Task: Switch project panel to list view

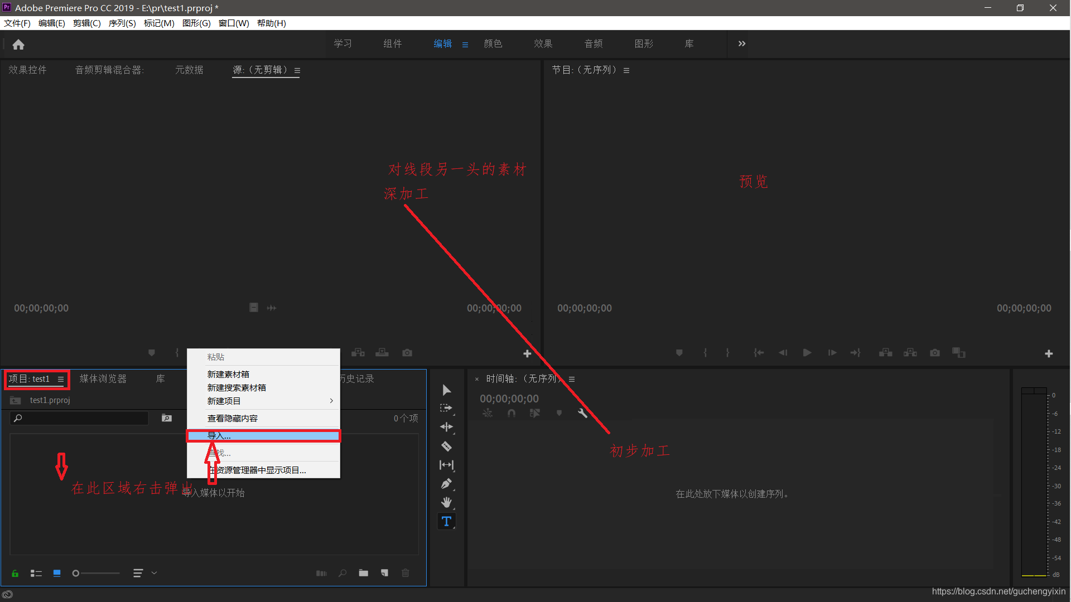Action: point(36,573)
